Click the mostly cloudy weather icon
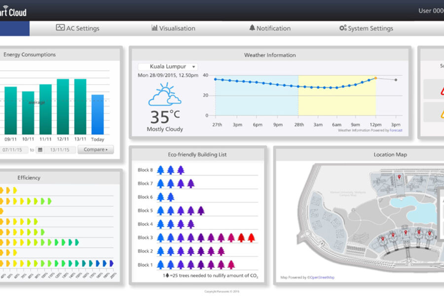The image size is (444, 296). point(165,95)
